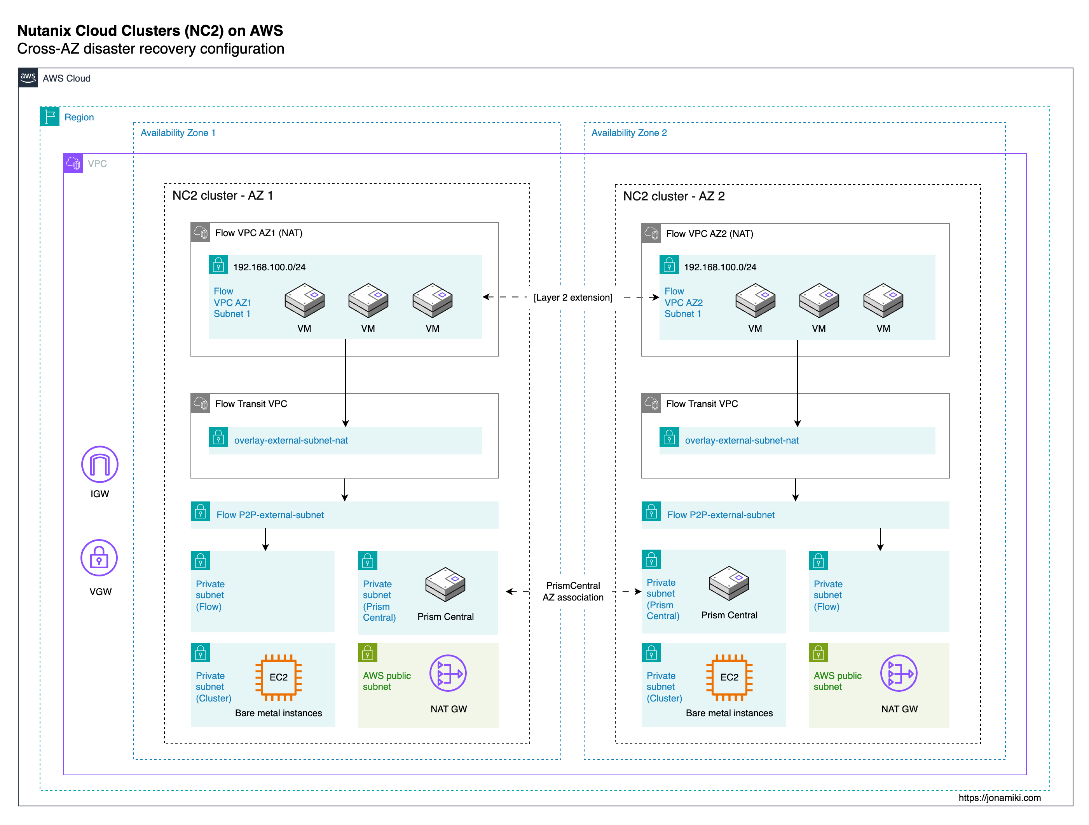Click "overlay-external-subnet-nat" text in AZ 1
The image size is (1089, 825).
291,440
